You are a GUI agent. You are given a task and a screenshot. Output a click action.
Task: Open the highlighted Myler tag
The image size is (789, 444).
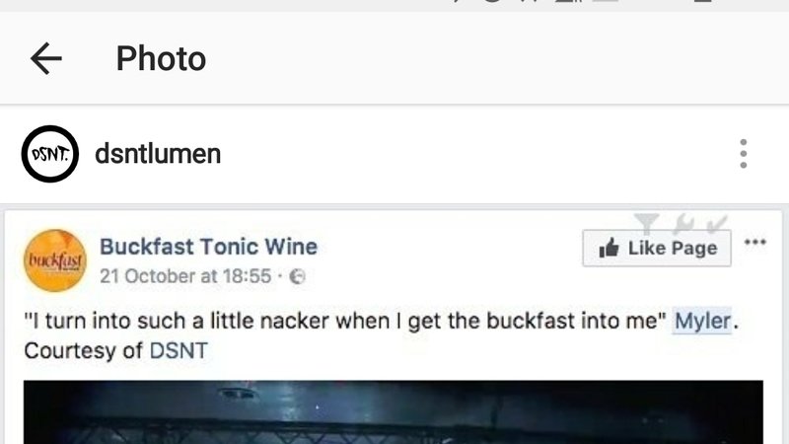coord(702,321)
